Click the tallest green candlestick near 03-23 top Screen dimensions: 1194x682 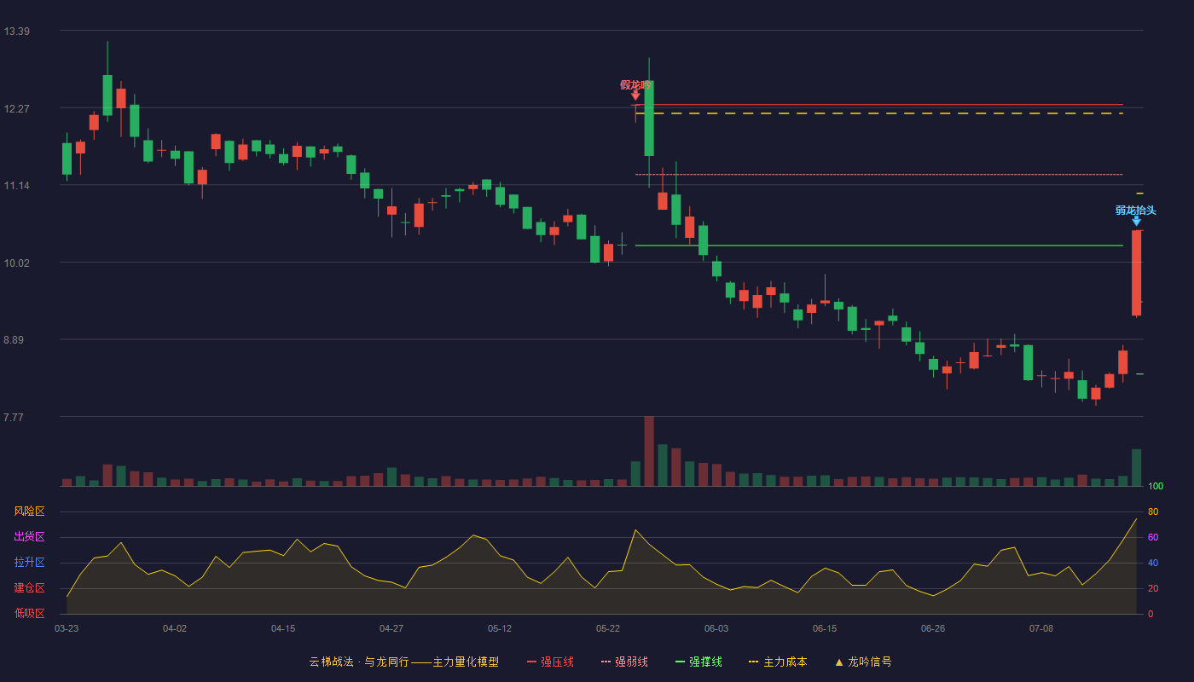pos(107,95)
